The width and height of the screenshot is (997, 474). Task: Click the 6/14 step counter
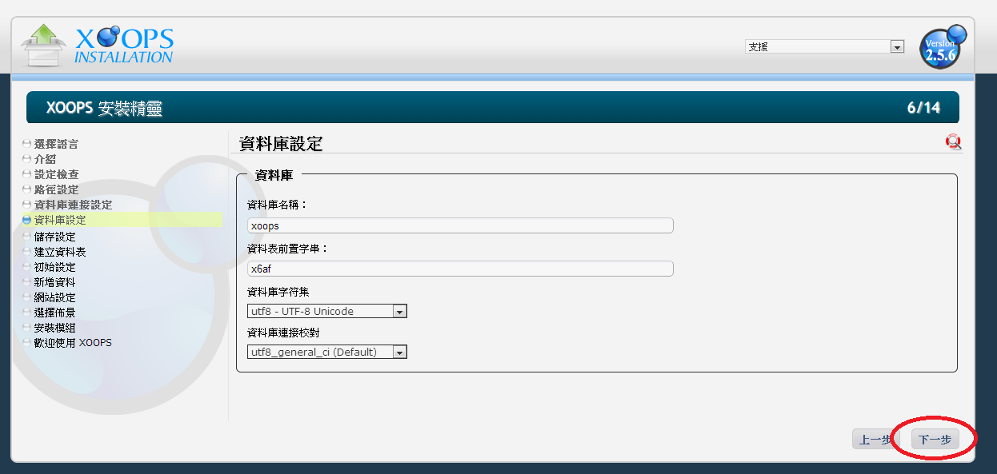point(923,108)
